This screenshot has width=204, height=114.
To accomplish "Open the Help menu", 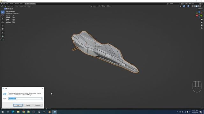I will tap(21, 4).
